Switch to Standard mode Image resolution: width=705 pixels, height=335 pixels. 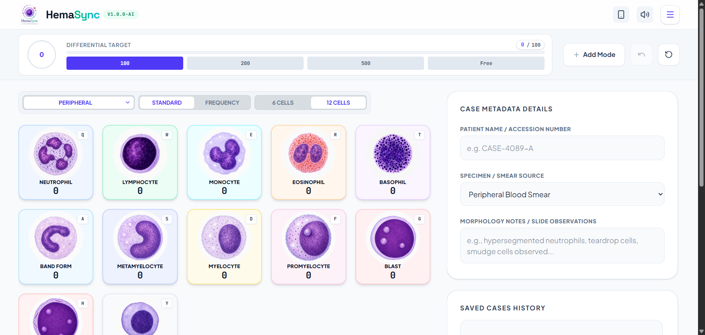[x=167, y=102]
